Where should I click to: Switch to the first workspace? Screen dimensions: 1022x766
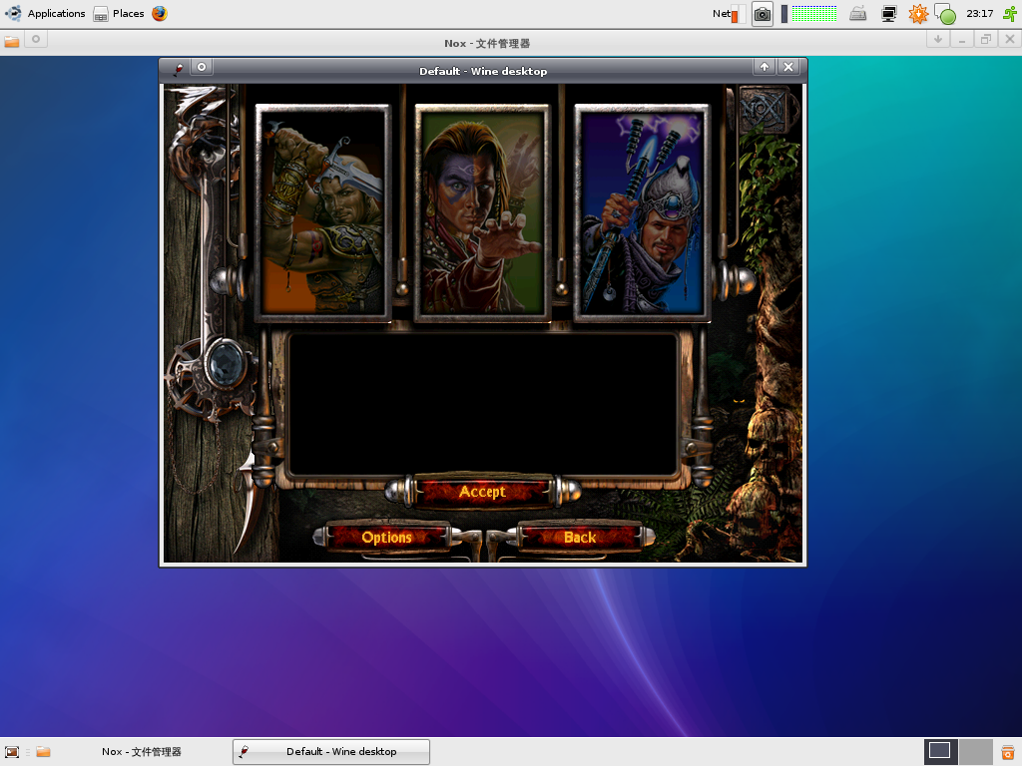(x=940, y=752)
